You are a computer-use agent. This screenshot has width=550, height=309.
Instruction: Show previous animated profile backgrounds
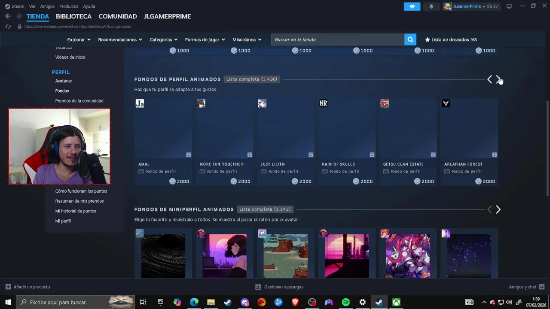[x=489, y=79]
